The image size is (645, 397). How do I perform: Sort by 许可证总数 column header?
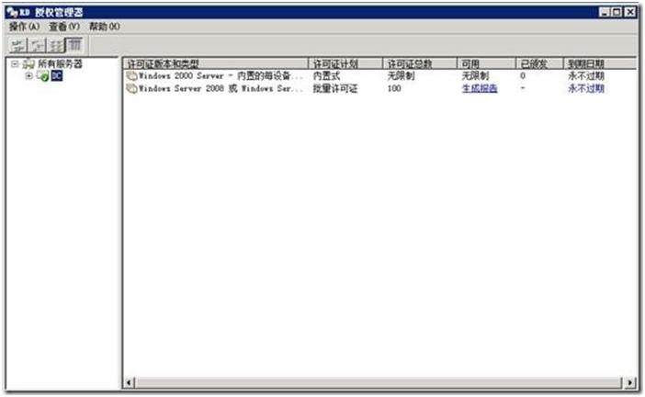pos(420,63)
